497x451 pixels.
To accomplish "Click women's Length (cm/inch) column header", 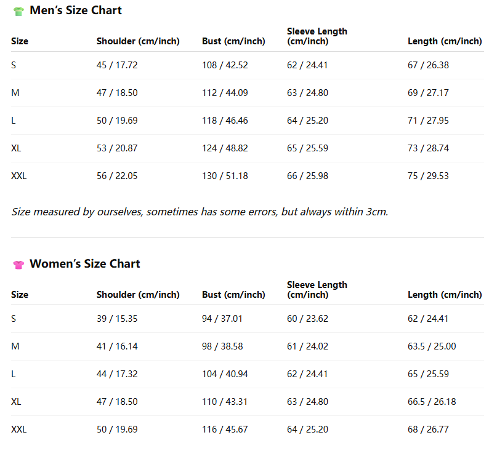I will 445,295.
